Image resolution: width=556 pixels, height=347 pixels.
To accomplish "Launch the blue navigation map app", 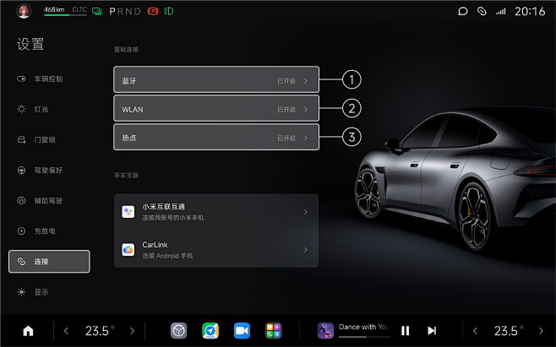I will coord(210,331).
